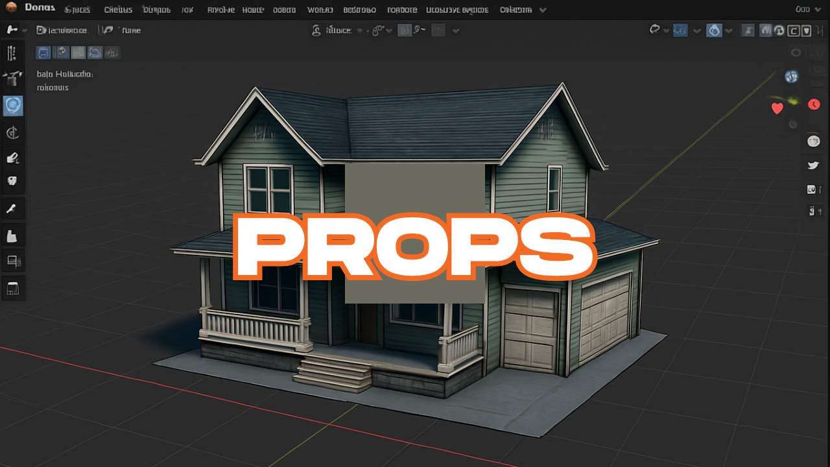The height and width of the screenshot is (467, 830).
Task: Click the Blender logo in the menu bar
Action: click(x=10, y=9)
